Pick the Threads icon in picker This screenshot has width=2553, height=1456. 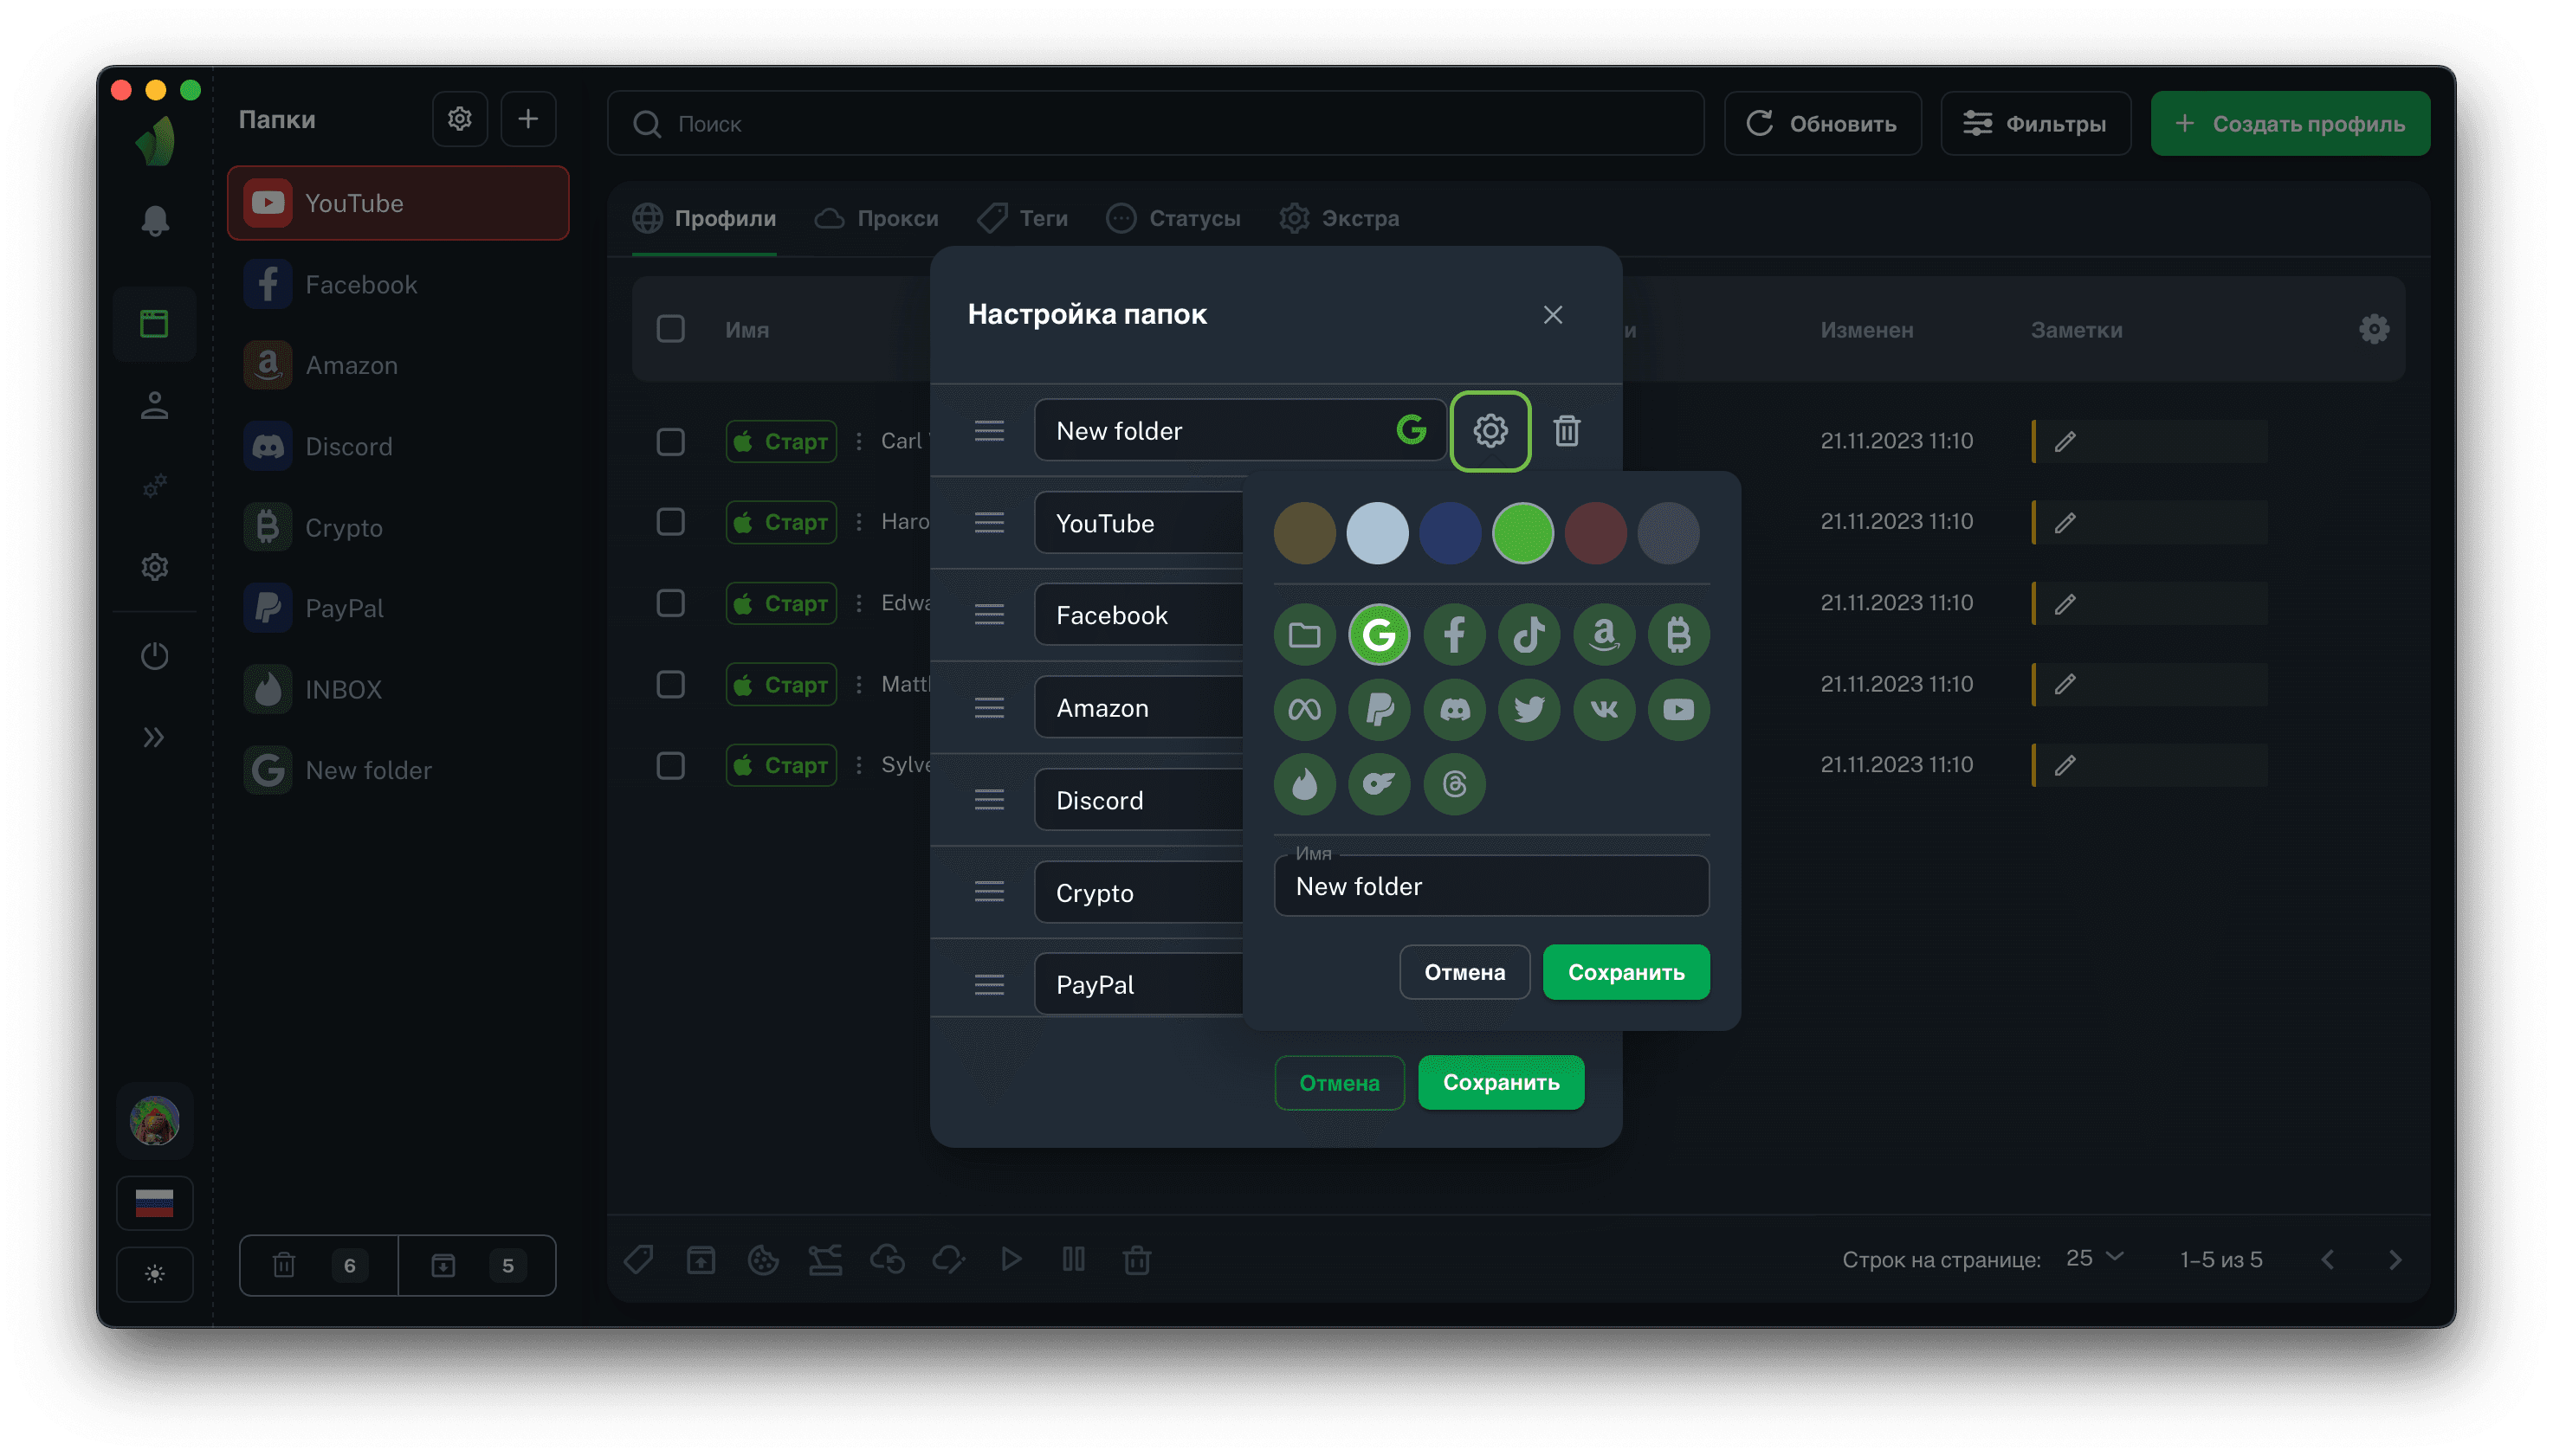click(x=1453, y=784)
